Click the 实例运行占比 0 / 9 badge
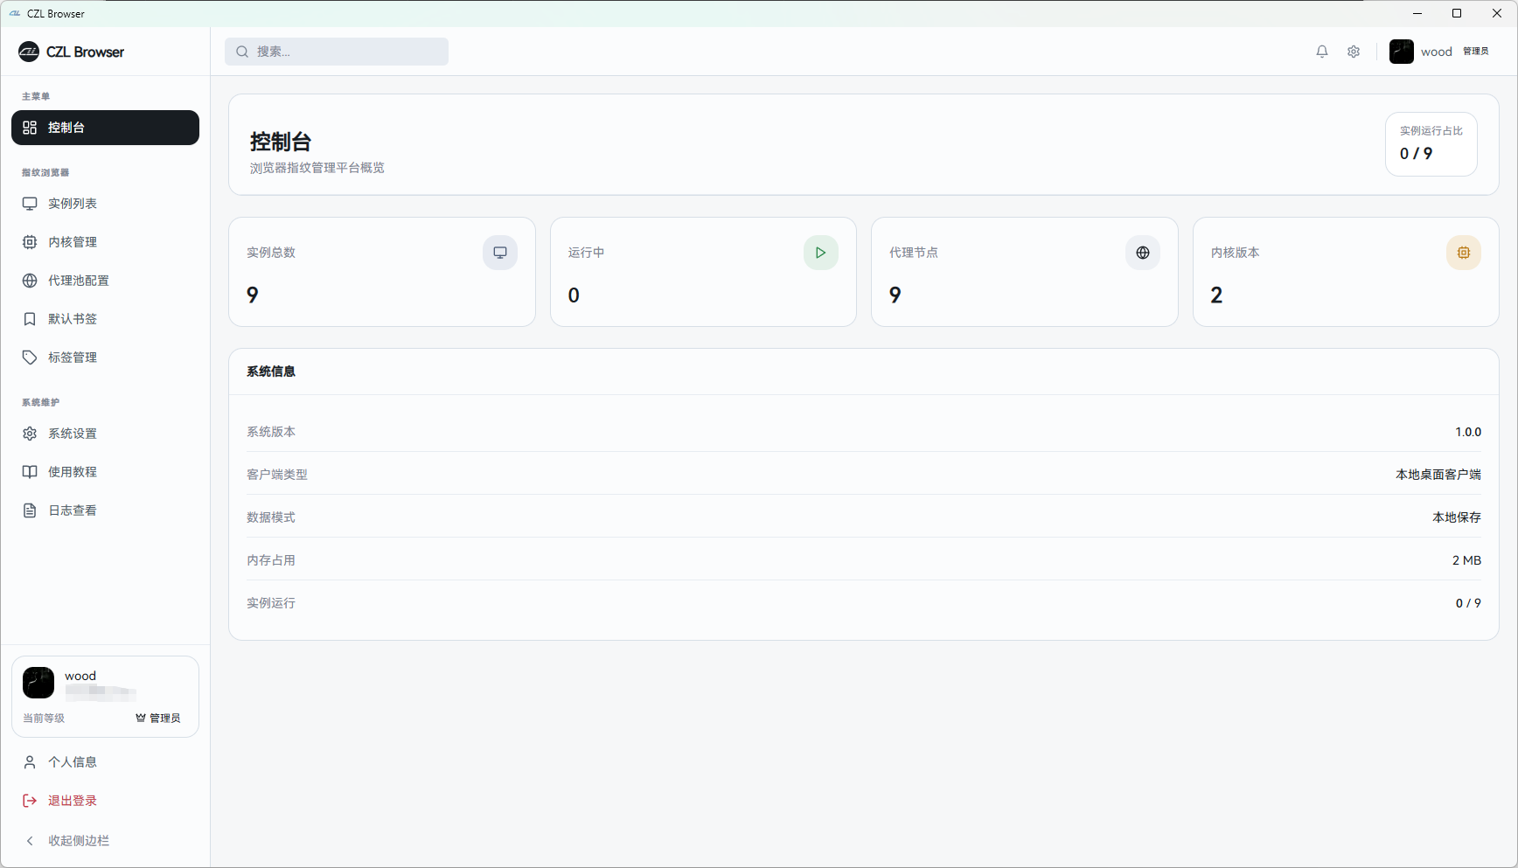Viewport: 1518px width, 868px height. (x=1431, y=144)
